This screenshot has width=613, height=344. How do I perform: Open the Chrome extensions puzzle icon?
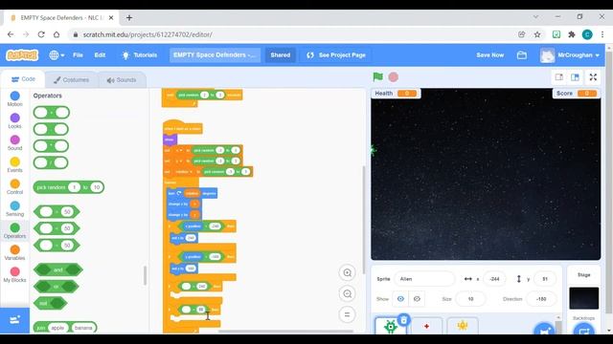pyautogui.click(x=572, y=34)
